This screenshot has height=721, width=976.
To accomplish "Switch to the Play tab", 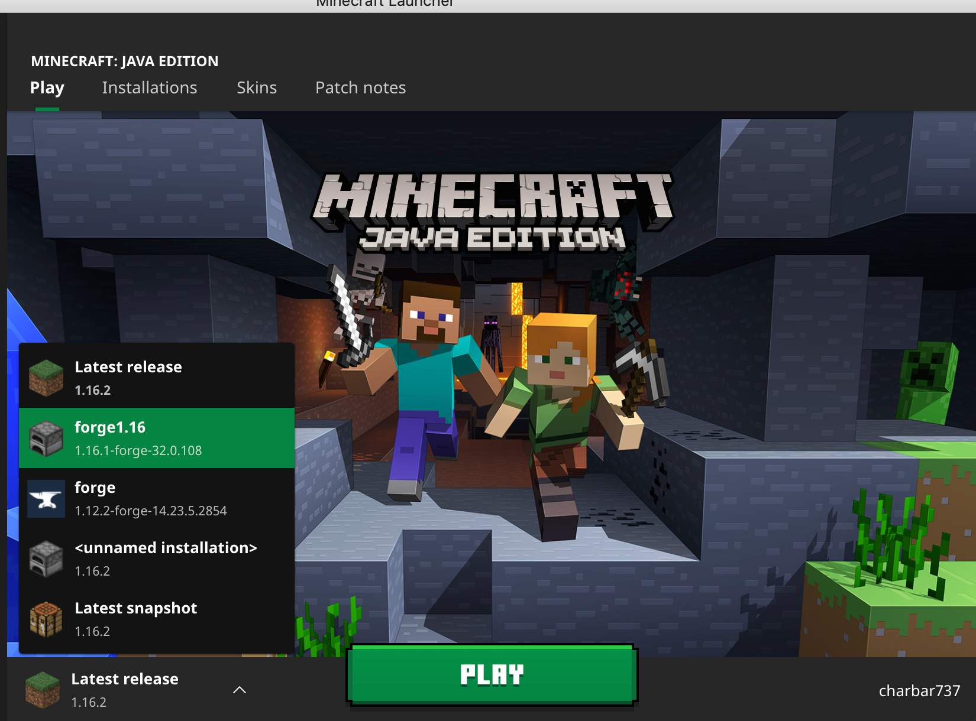I will (x=47, y=87).
